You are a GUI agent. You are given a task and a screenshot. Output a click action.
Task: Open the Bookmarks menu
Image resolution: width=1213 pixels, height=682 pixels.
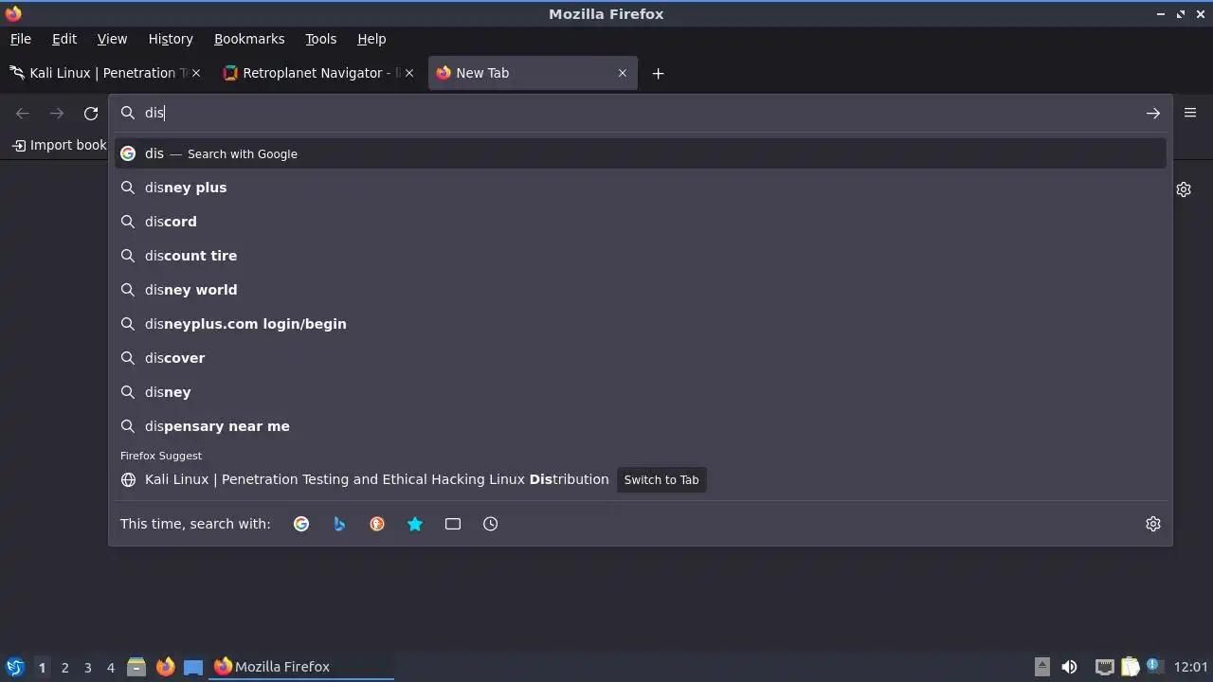(249, 39)
